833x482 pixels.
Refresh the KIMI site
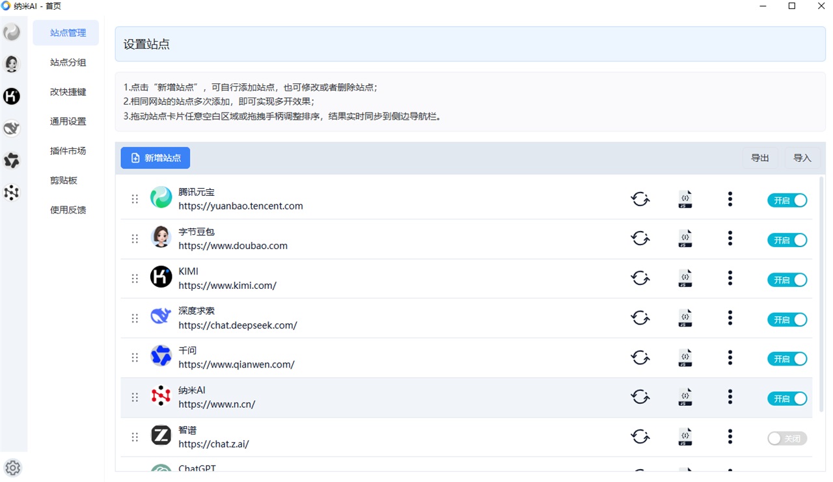coord(640,279)
